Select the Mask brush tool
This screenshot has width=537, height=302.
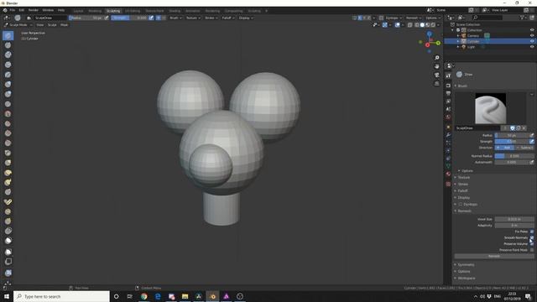pos(8,241)
